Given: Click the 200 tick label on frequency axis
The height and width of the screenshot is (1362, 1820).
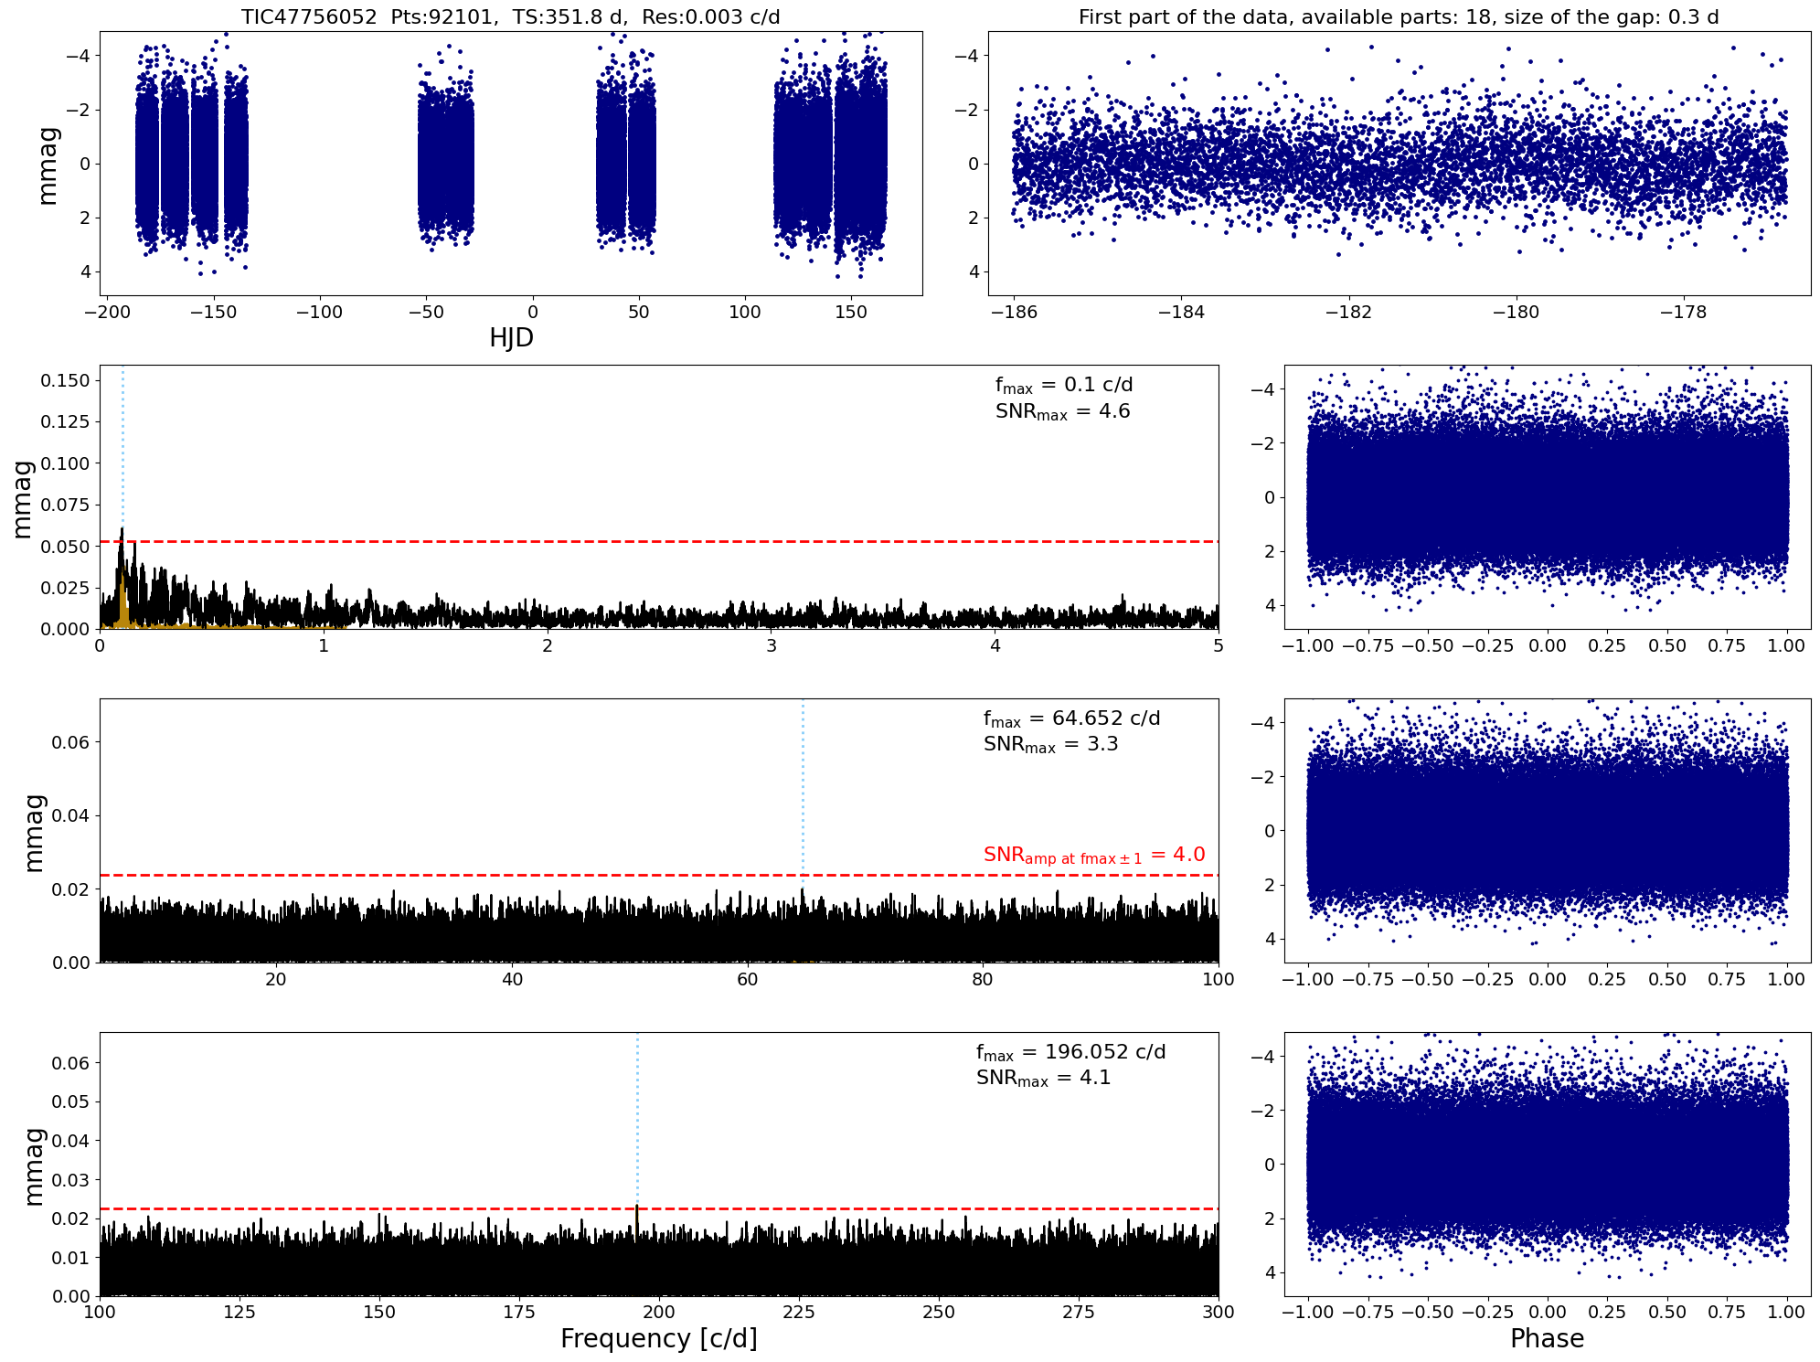Looking at the screenshot, I should (x=658, y=1313).
